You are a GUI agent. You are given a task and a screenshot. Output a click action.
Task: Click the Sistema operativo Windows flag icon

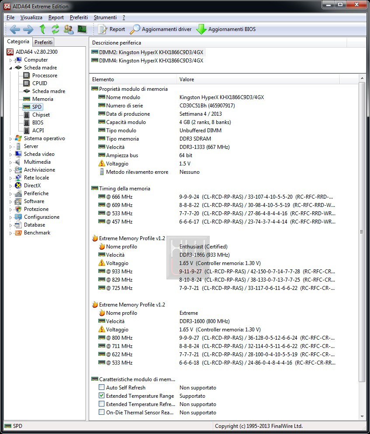(18, 138)
